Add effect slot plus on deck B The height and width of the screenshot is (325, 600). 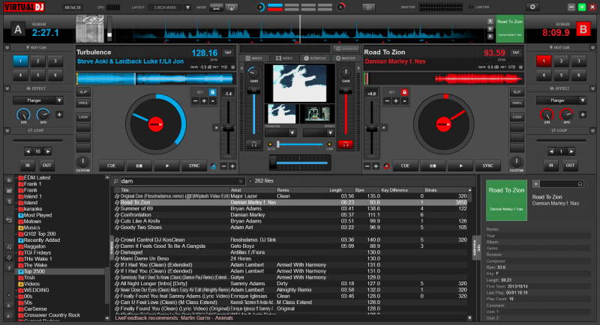click(x=583, y=115)
